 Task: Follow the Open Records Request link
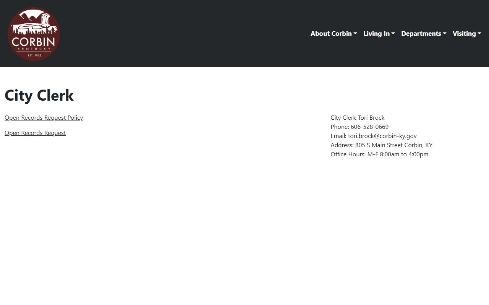tap(35, 133)
